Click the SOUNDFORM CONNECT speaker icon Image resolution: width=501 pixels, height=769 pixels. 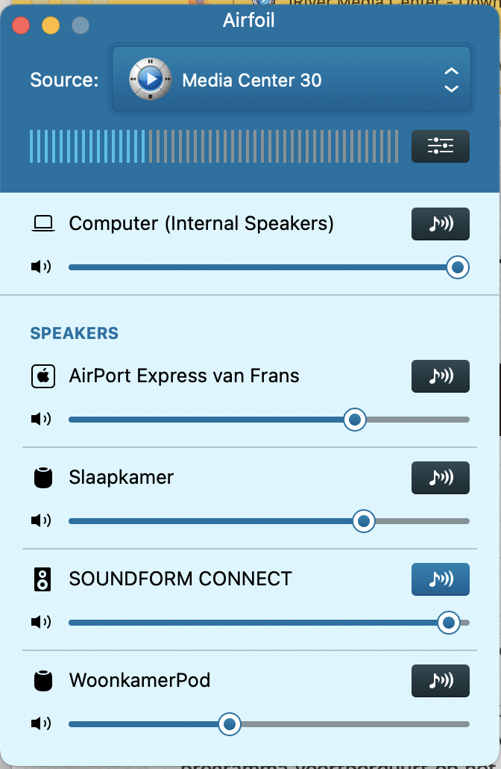[x=43, y=579]
